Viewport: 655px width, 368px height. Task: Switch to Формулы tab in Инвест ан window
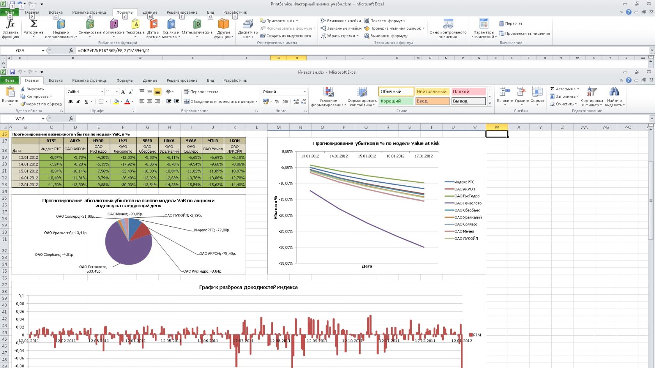pyautogui.click(x=125, y=81)
